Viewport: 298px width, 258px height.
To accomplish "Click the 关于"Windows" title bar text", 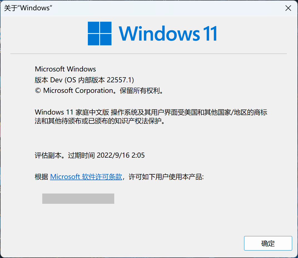I will pyautogui.click(x=28, y=8).
